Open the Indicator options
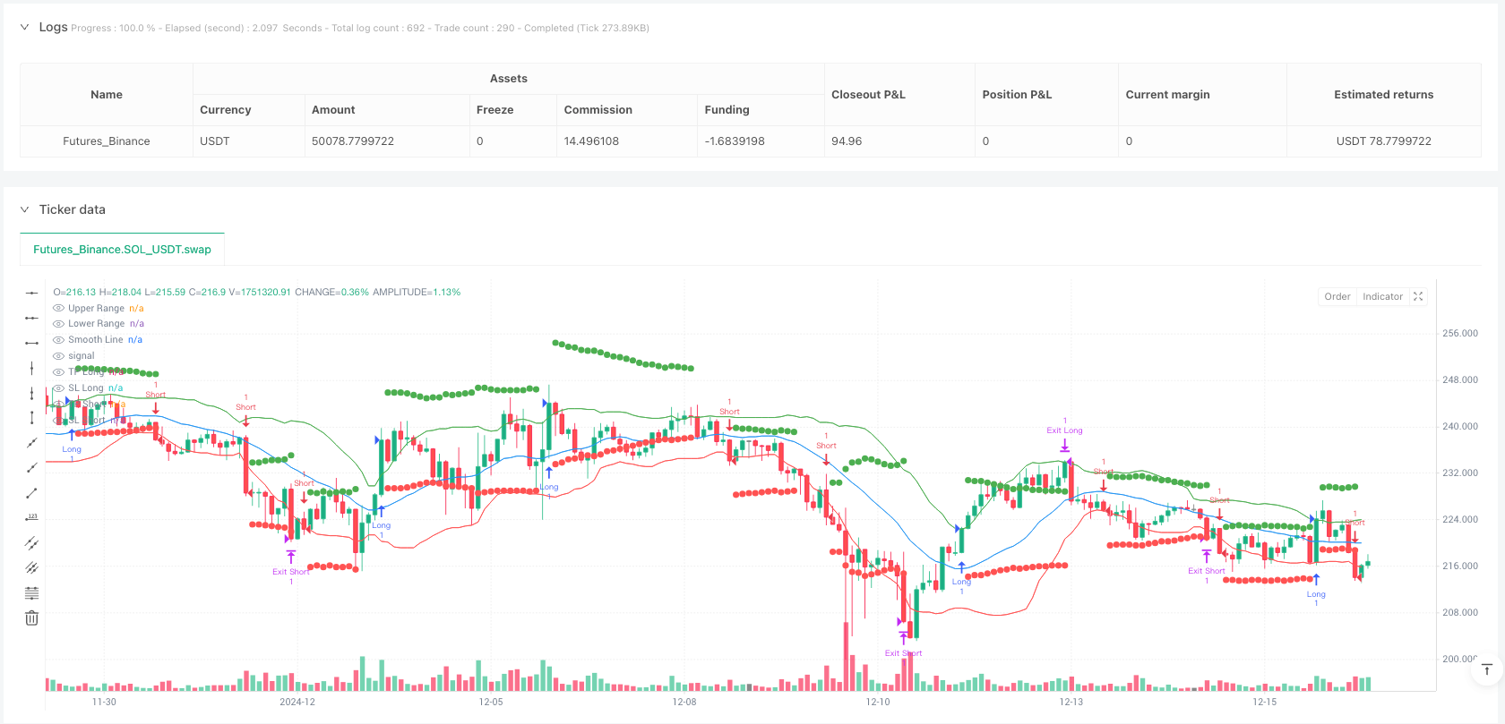 1382,296
